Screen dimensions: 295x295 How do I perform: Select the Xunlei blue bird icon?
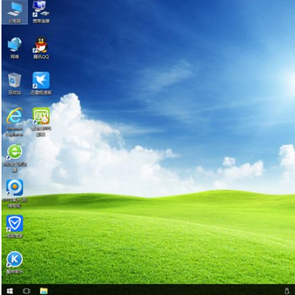pos(41,84)
